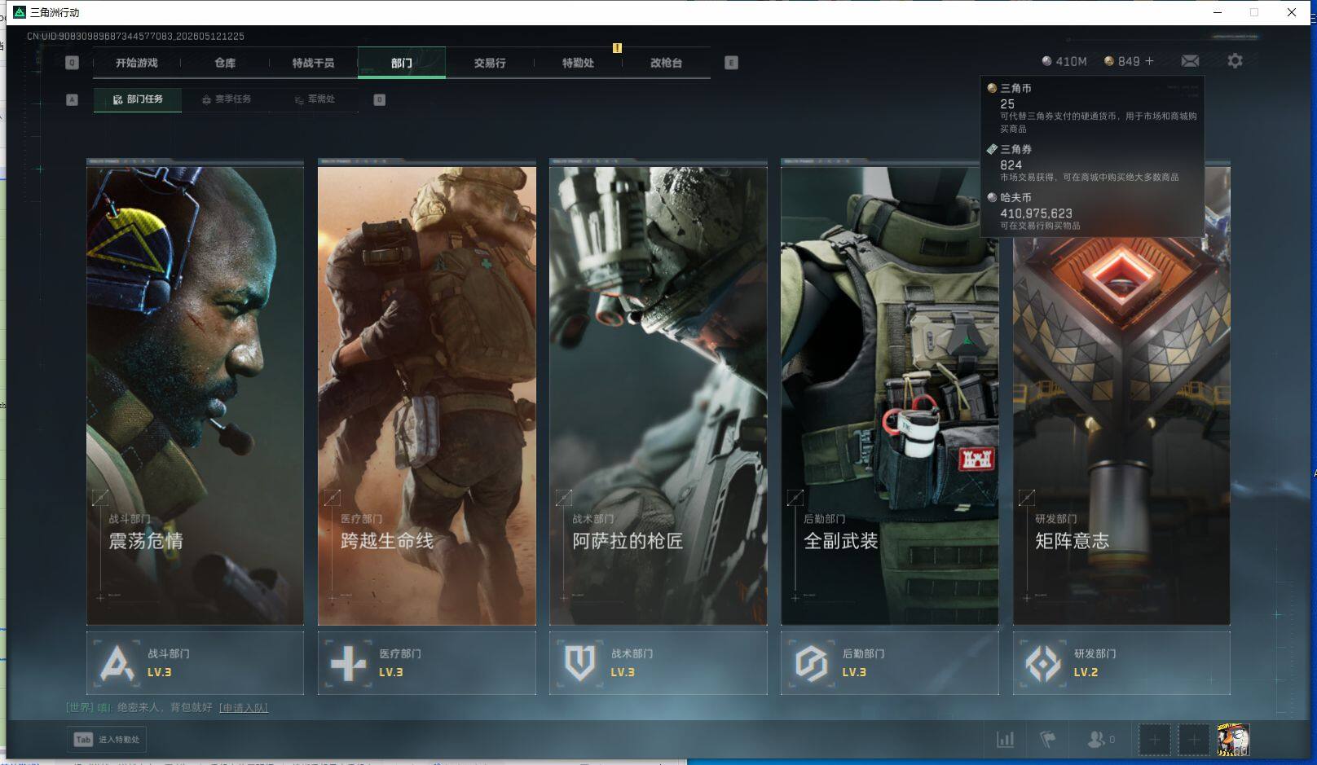Add currency with the plus beside 849

coord(1149,61)
